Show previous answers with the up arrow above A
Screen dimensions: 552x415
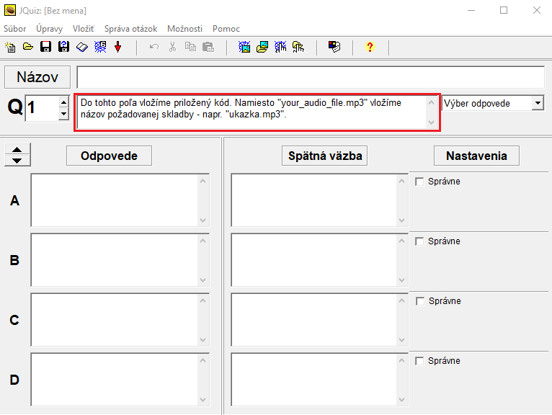pyautogui.click(x=17, y=150)
